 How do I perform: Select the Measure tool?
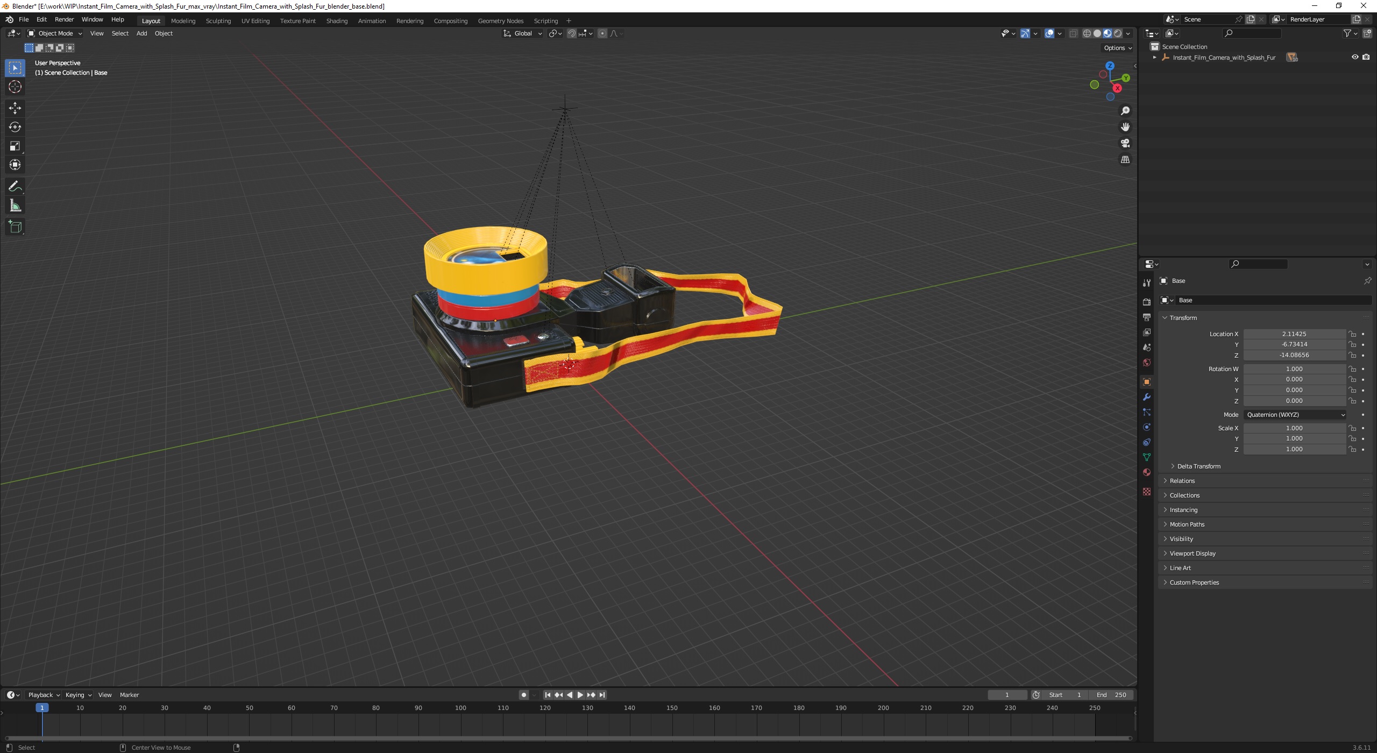click(x=15, y=206)
